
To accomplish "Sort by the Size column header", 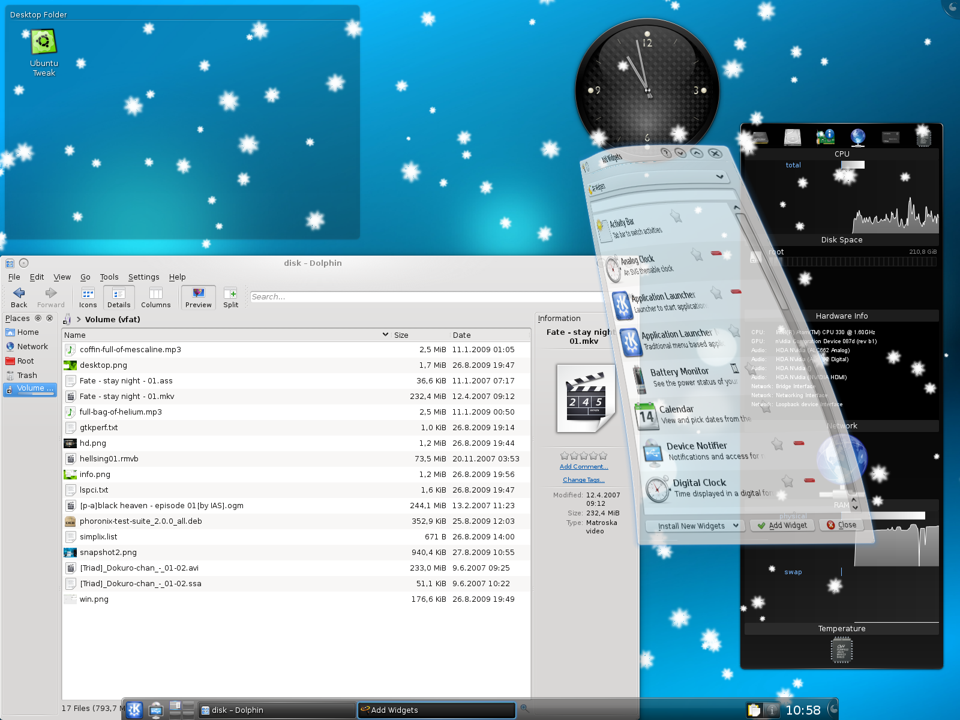I will tap(420, 335).
